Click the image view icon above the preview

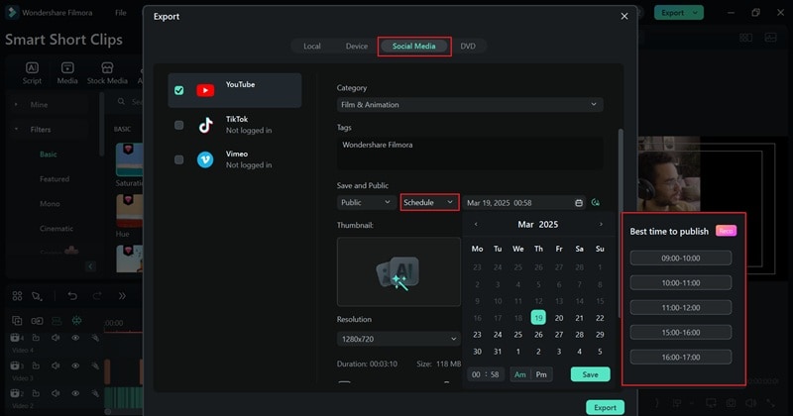[770, 38]
